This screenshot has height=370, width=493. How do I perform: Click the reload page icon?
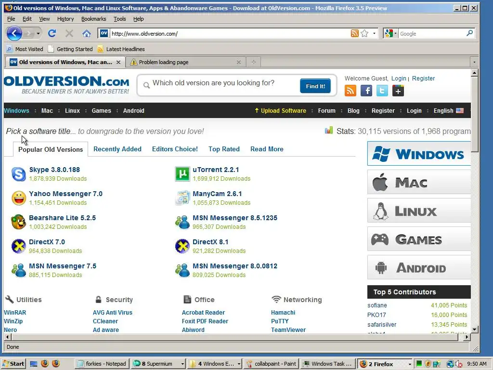(x=52, y=33)
